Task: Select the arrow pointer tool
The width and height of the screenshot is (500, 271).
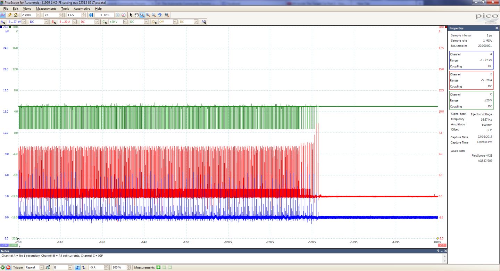Action: pos(131,15)
